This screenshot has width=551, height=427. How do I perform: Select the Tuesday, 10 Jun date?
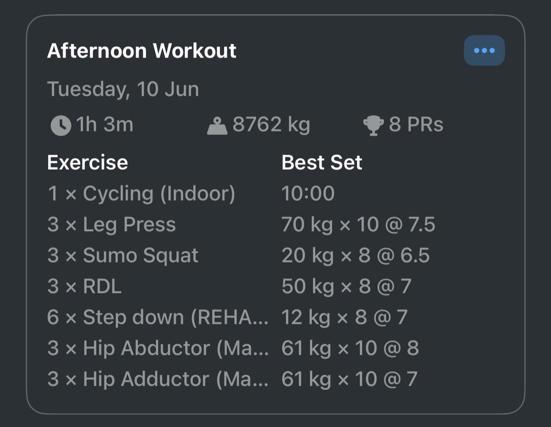point(123,89)
